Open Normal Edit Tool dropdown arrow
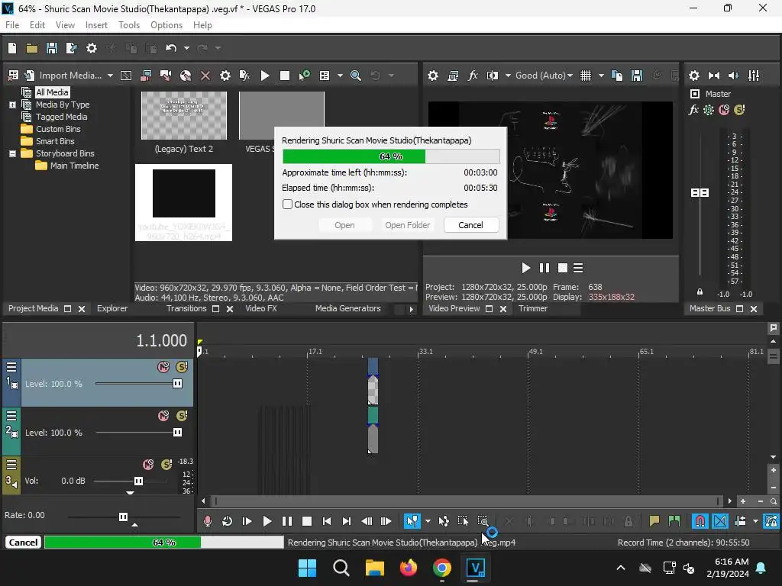782x586 pixels. point(428,521)
